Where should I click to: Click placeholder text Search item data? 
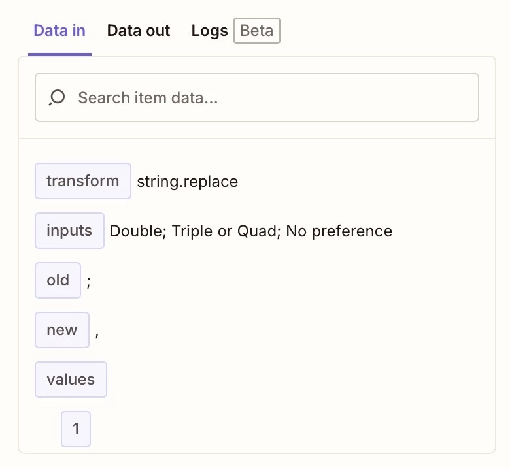(148, 98)
